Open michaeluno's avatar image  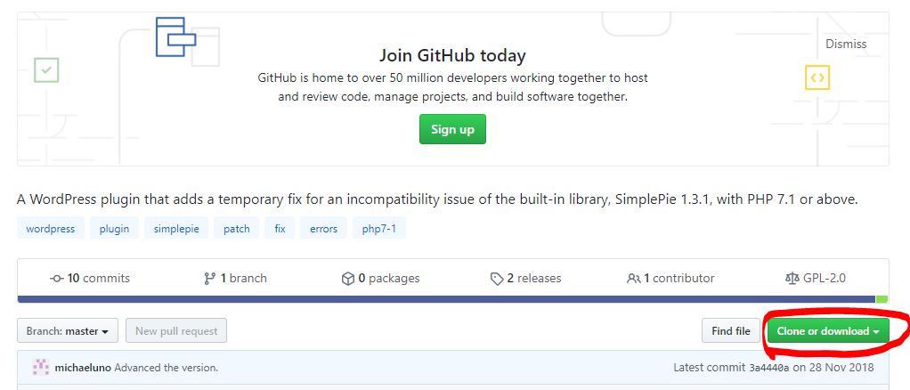(x=41, y=368)
